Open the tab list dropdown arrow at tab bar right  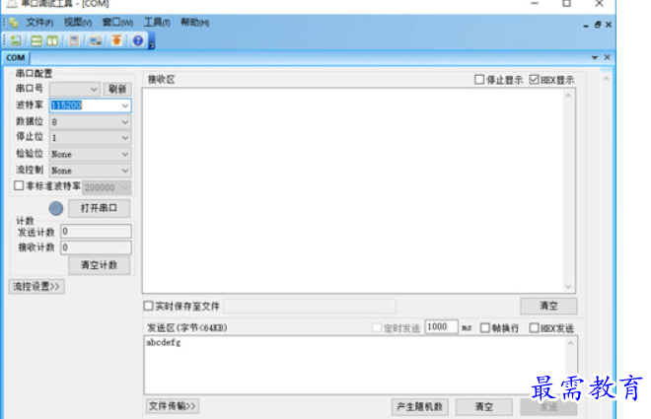(595, 57)
